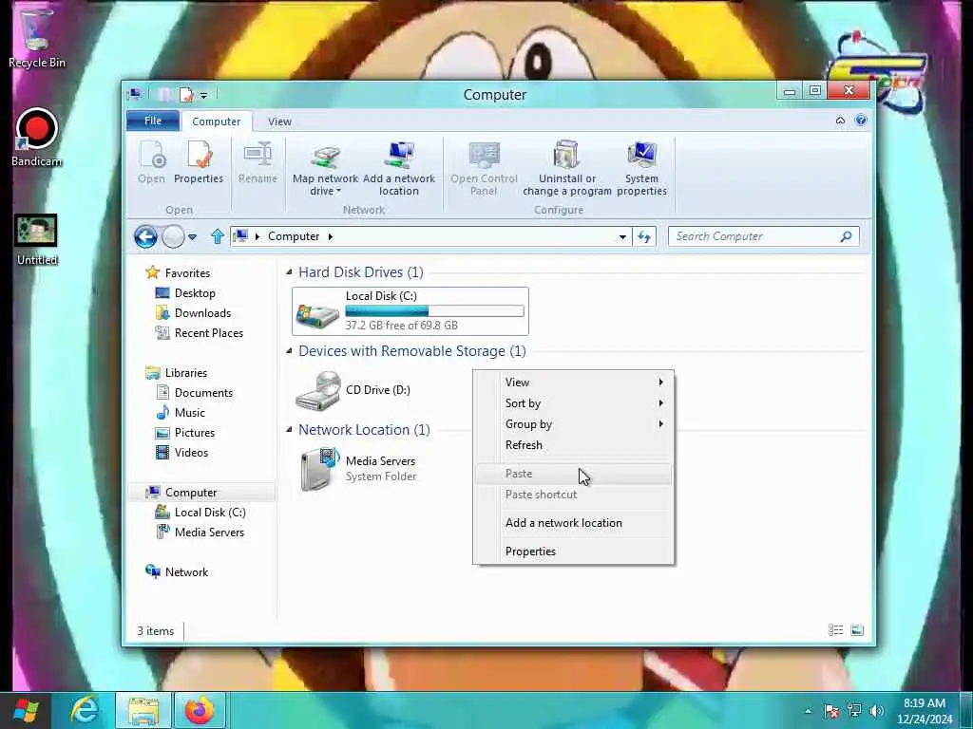Image resolution: width=973 pixels, height=729 pixels.
Task: Click the Map network drive icon
Action: pyautogui.click(x=325, y=156)
